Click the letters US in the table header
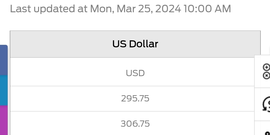This screenshot has width=270, height=135. point(119,44)
